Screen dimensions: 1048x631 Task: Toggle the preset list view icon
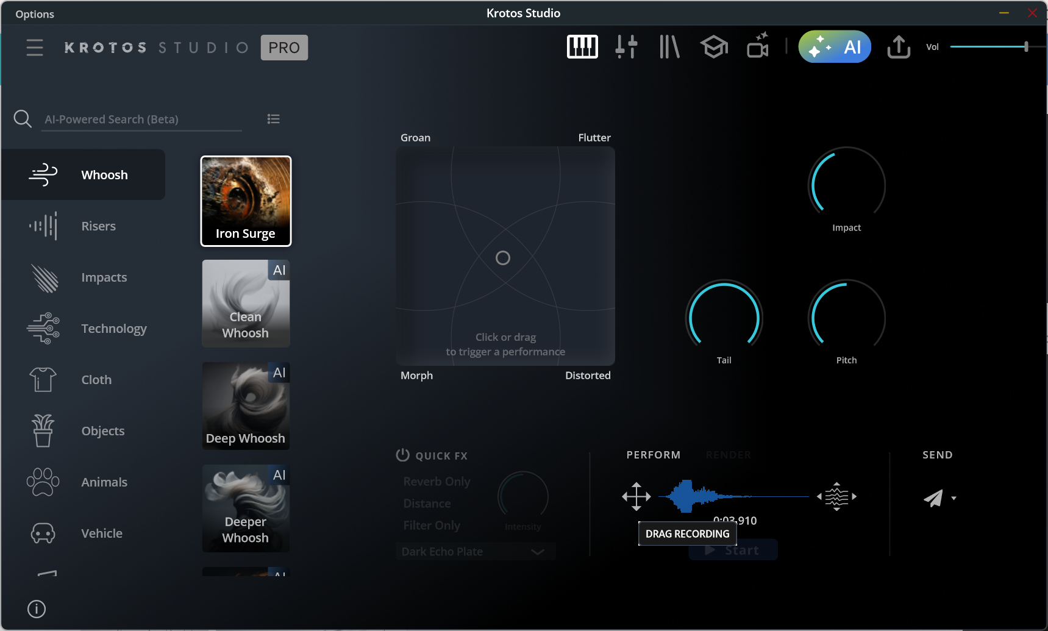point(274,119)
